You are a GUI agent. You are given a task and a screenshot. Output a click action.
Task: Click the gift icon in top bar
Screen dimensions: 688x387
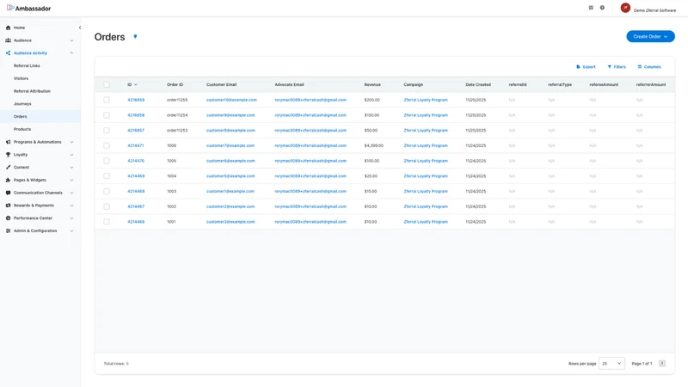coord(591,8)
